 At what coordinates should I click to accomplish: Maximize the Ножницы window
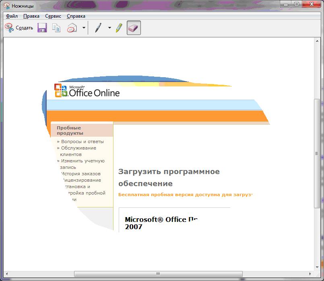tap(297, 4)
